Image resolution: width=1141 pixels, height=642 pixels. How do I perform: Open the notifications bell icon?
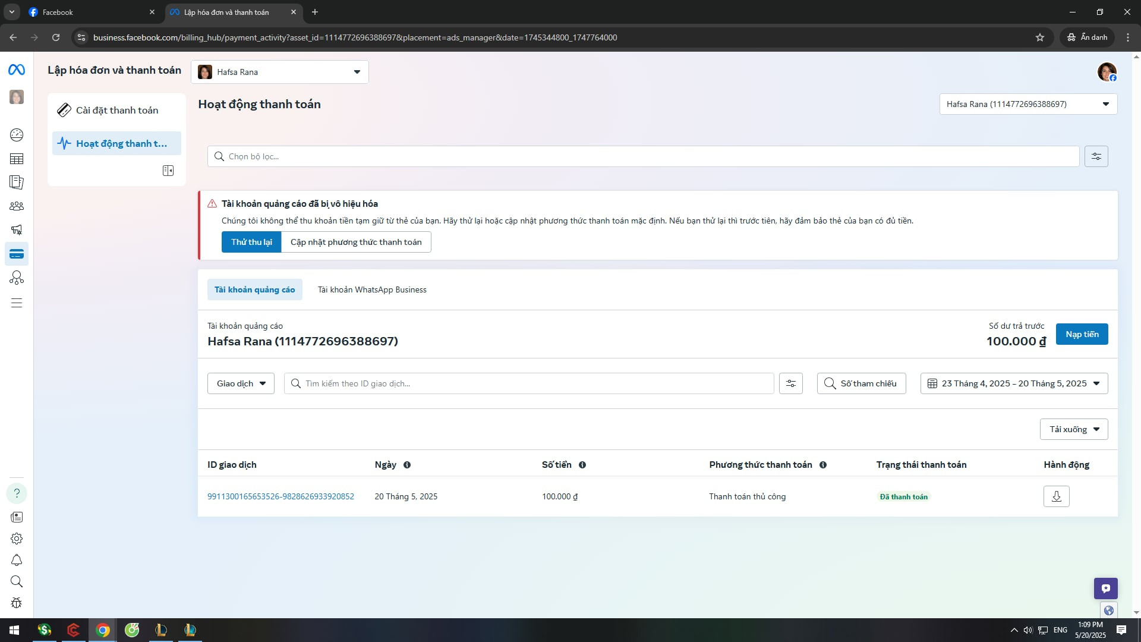[x=17, y=560]
